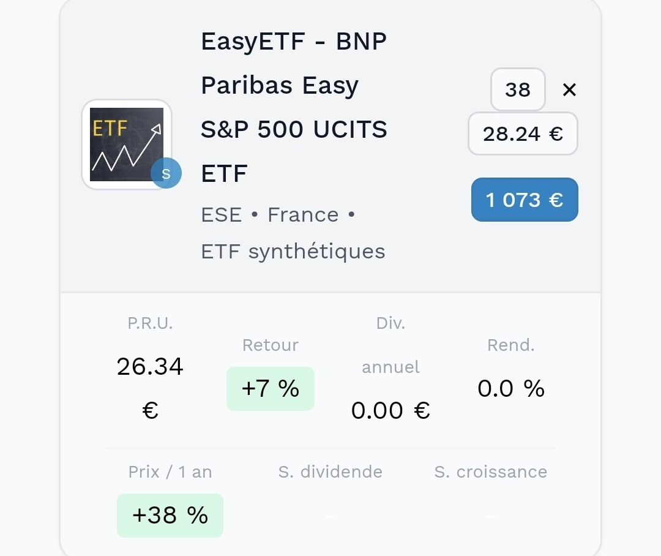Select the 0.00 € annual dividend value
Screen dimensions: 661x556
click(x=390, y=410)
